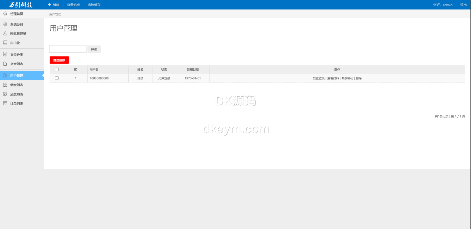This screenshot has height=229, width=471.
Task: Toggle the select-all checkbox in table header
Action: tap(57, 69)
